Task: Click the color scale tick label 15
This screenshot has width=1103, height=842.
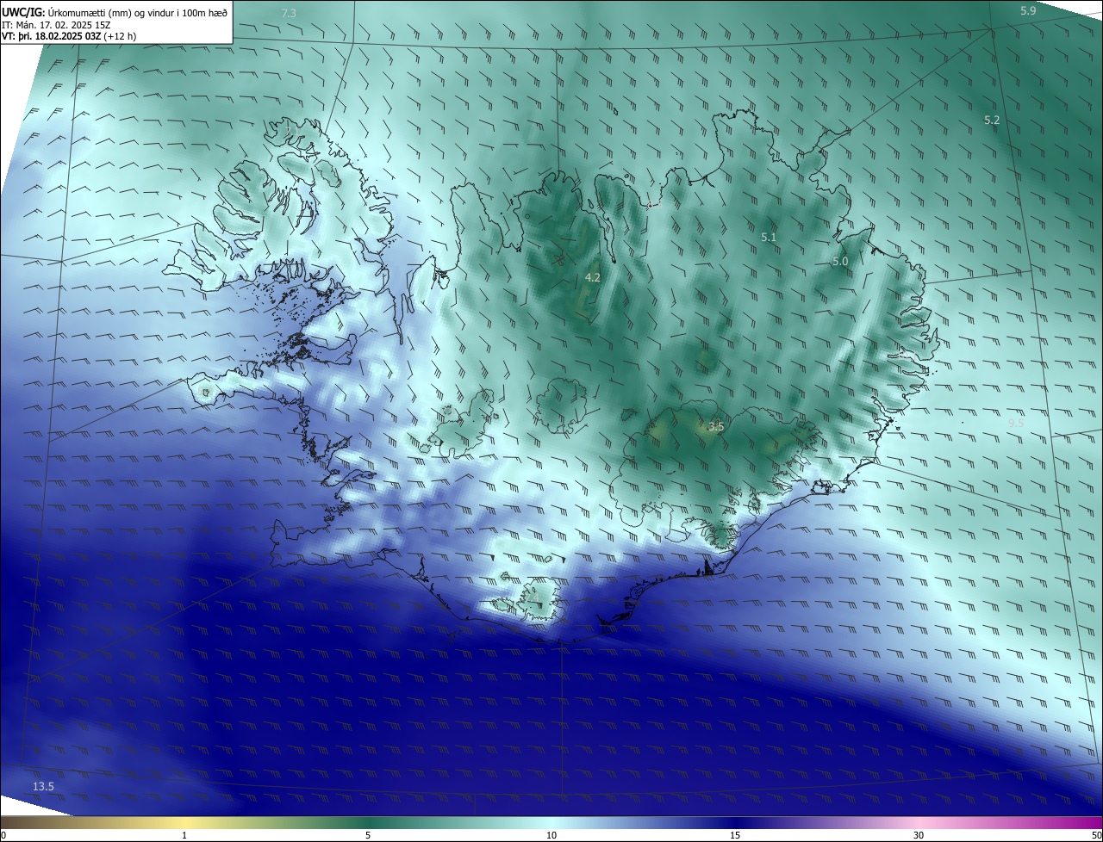Action: click(735, 835)
